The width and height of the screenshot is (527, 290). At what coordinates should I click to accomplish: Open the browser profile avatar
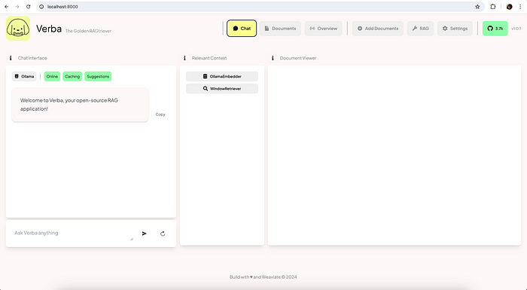click(509, 7)
